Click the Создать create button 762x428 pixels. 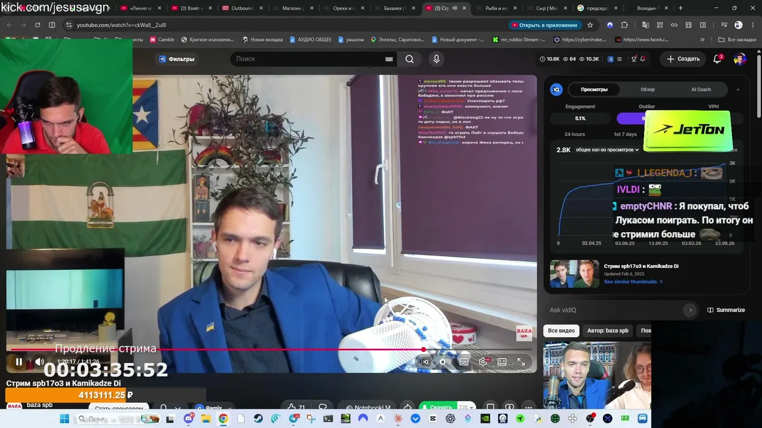tap(683, 59)
